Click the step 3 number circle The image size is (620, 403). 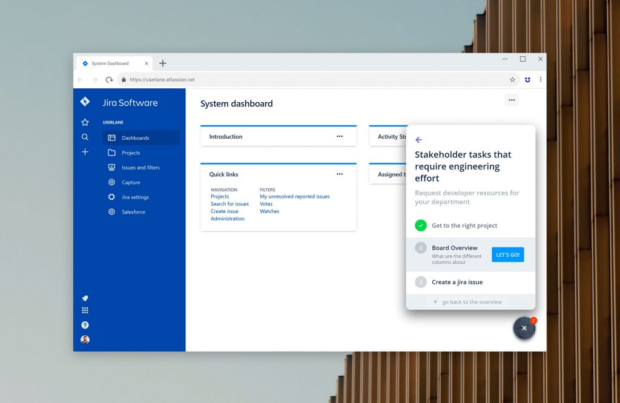421,282
